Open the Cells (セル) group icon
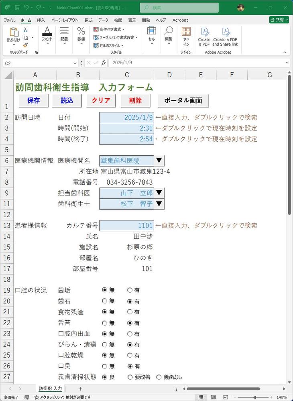 [x=152, y=31]
